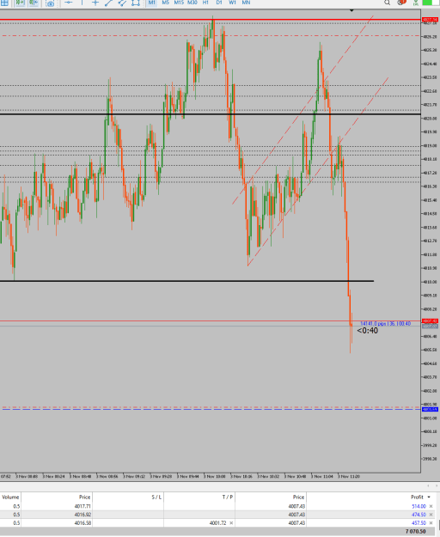Click the red current price label on axis

430,320
